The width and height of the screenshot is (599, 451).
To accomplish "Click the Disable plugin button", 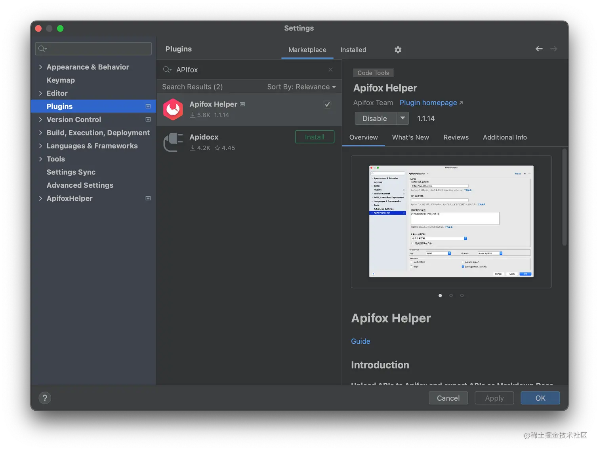I will [x=375, y=118].
